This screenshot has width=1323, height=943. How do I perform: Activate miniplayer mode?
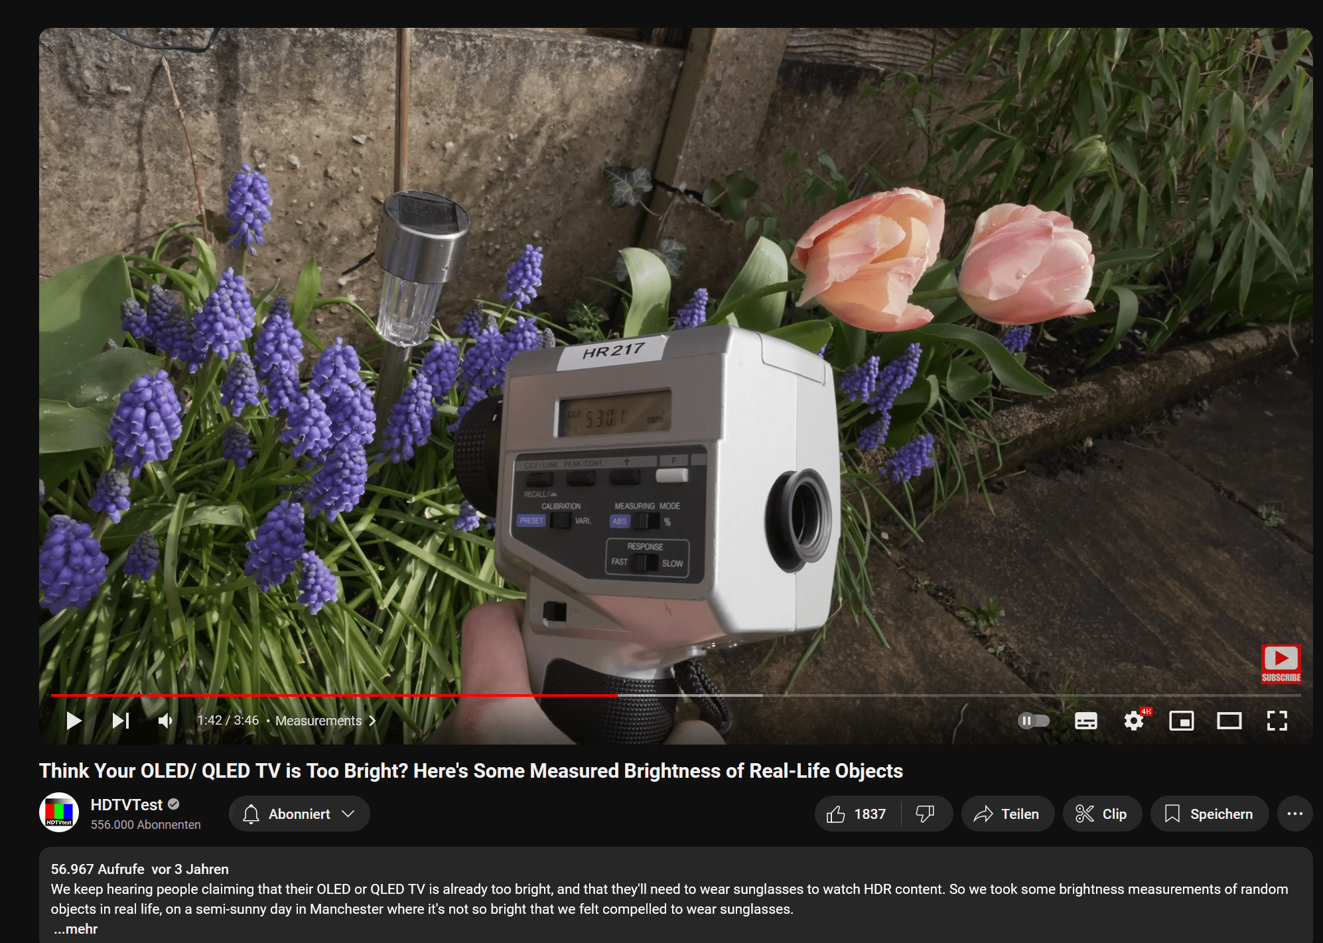coord(1181,721)
